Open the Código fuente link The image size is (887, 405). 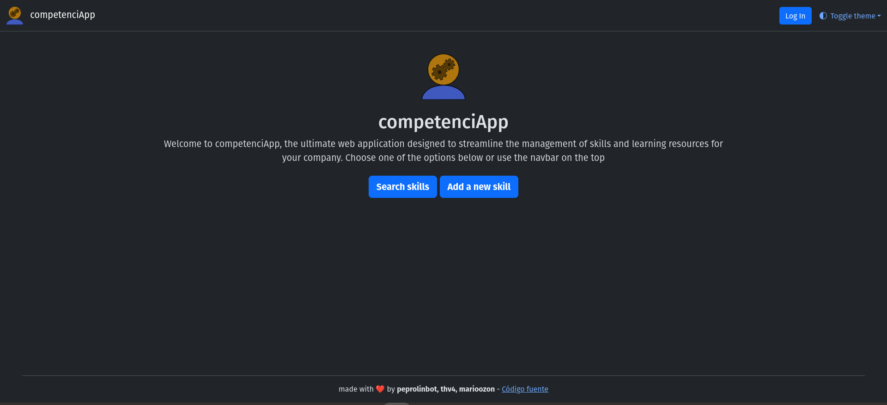point(525,389)
